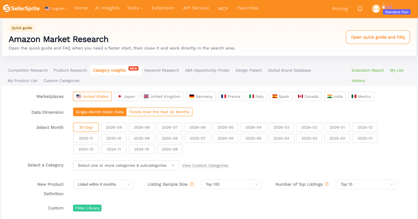418x219 pixels.
Task: Choose Single-Month Static Data dimension
Action: pos(100,112)
